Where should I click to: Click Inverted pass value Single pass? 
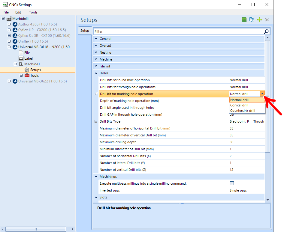[247, 190]
